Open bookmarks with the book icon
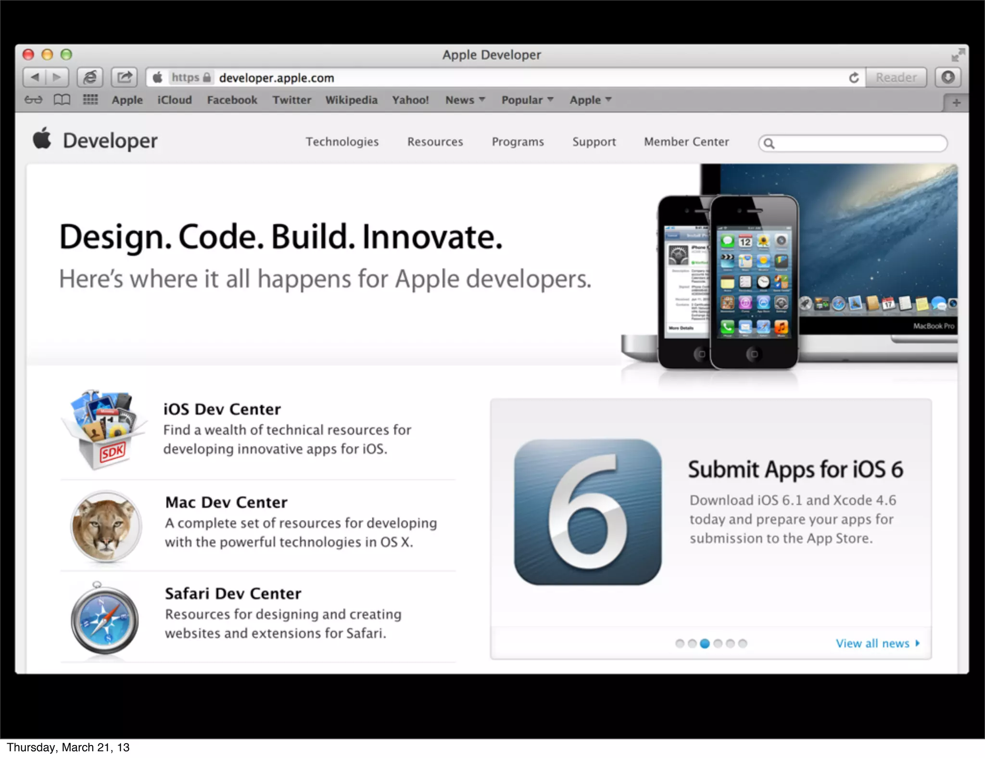 [x=62, y=100]
